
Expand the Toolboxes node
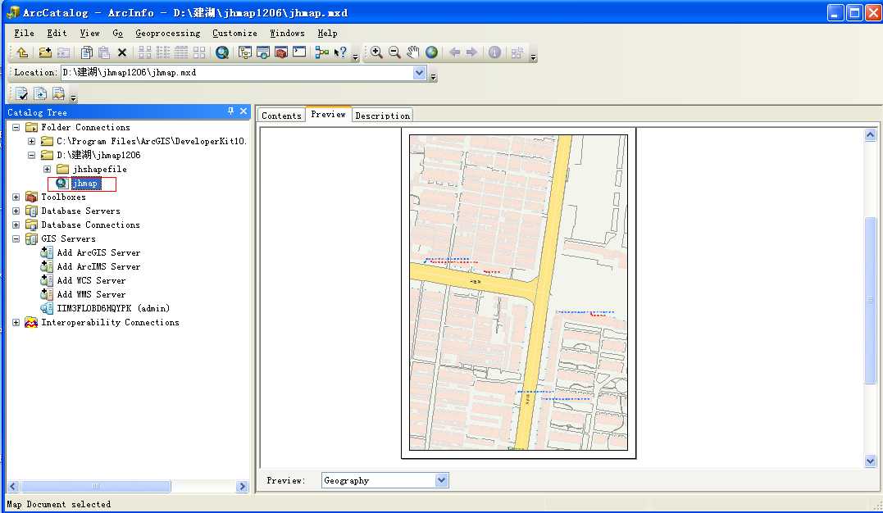16,197
